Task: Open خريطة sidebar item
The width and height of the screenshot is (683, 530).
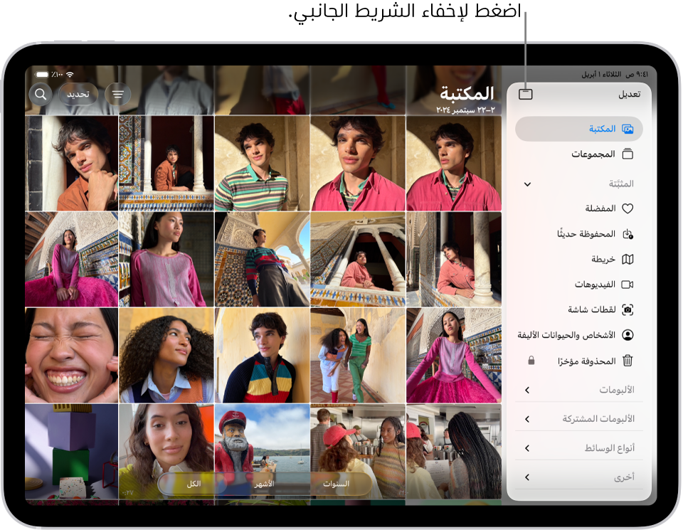Action: [579, 259]
